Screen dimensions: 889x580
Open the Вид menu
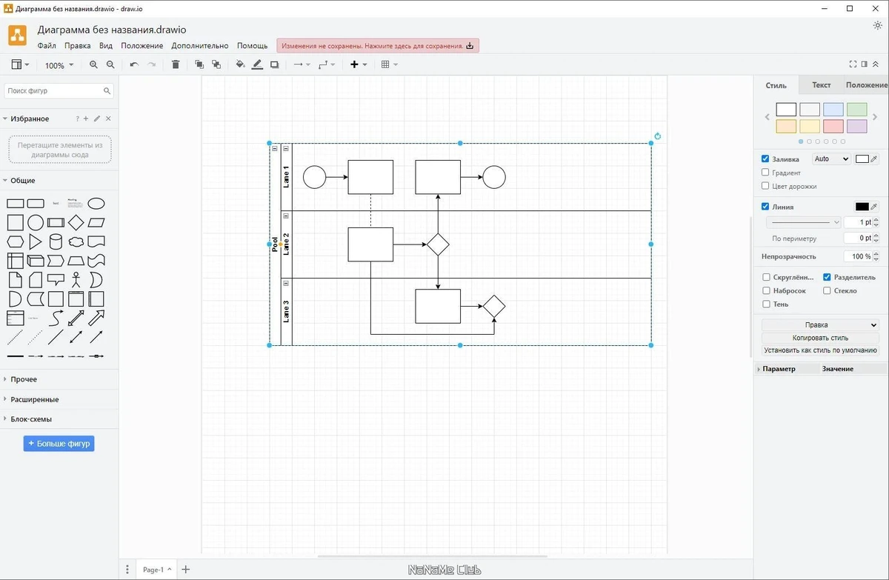tap(106, 46)
